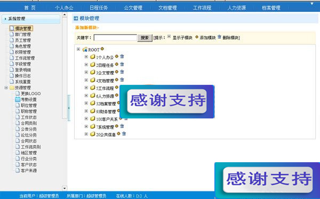Click the ROOT node globe folder icon
Screen dimensions: 320x199
[85, 50]
